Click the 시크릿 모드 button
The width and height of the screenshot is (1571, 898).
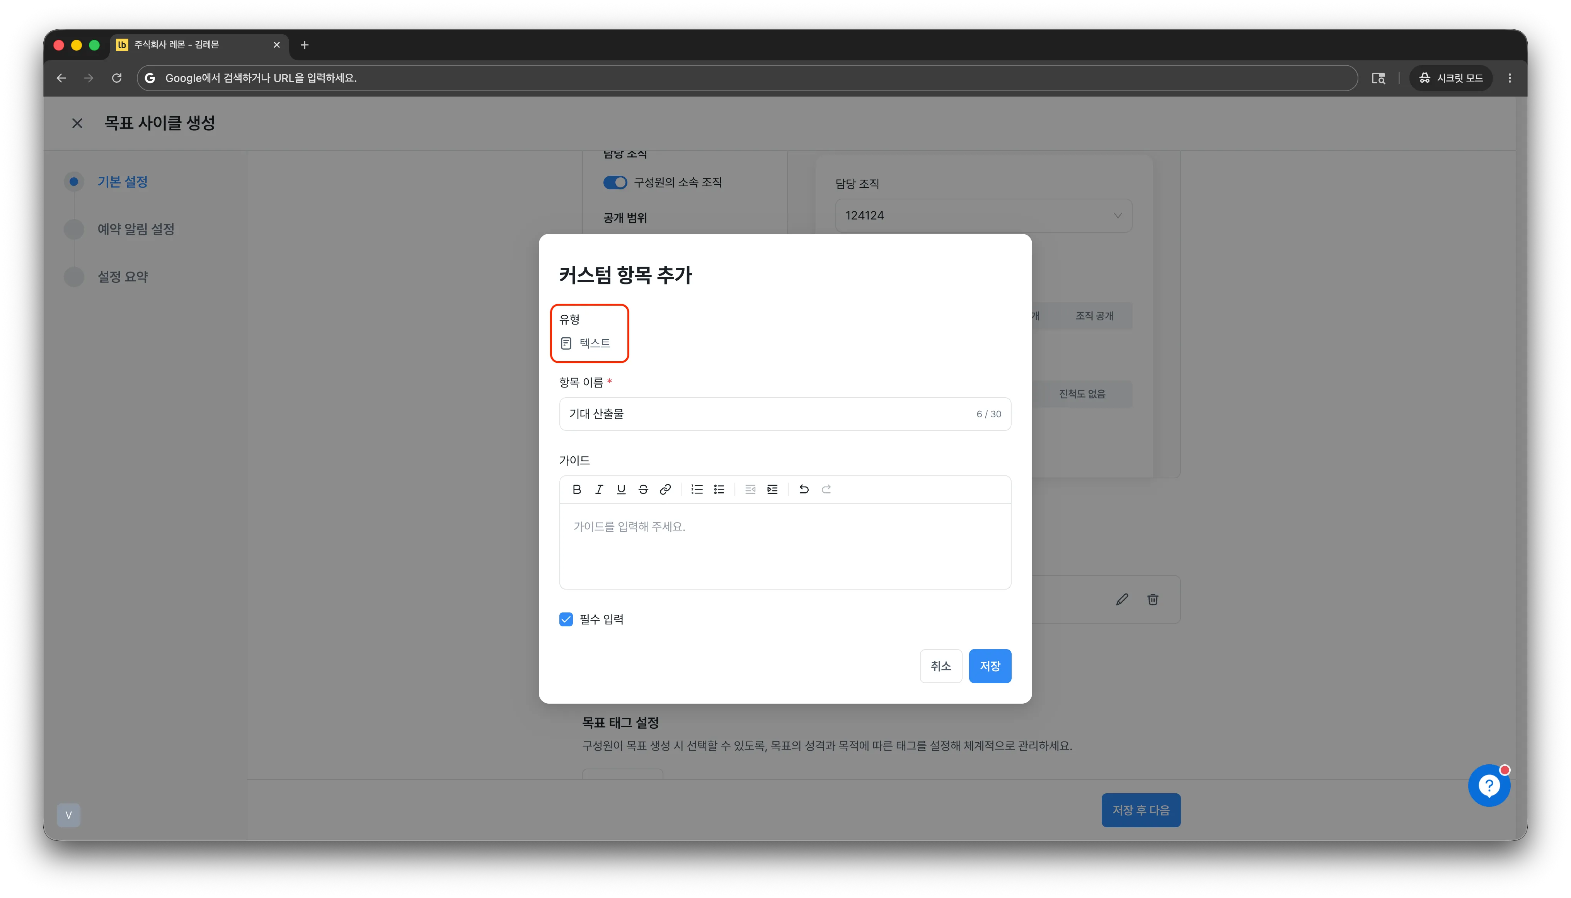pyautogui.click(x=1451, y=78)
